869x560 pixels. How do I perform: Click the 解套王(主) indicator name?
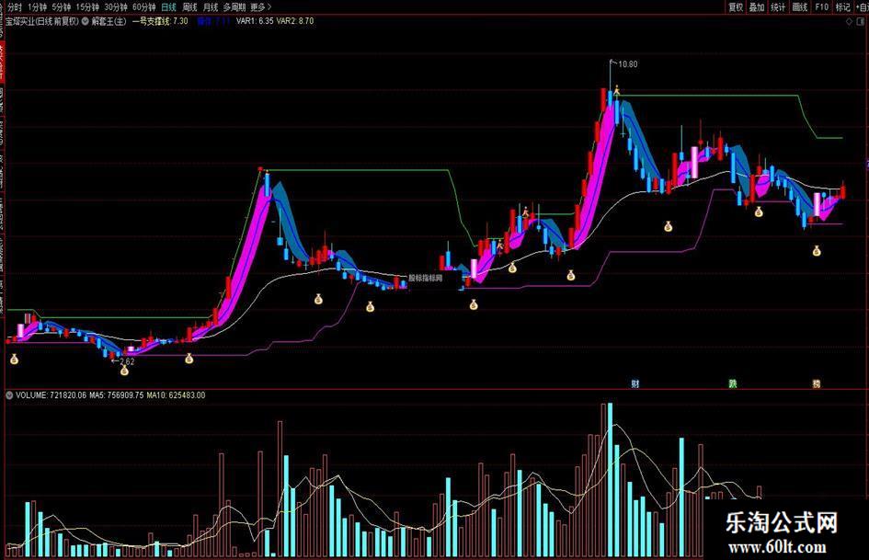tap(109, 21)
